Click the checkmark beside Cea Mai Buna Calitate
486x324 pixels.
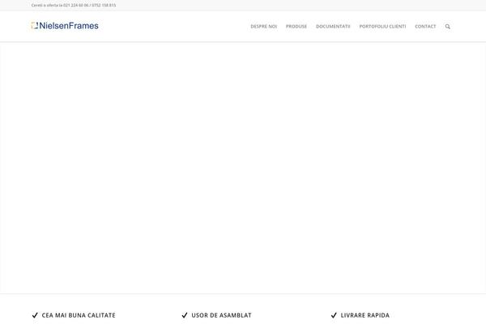click(35, 315)
